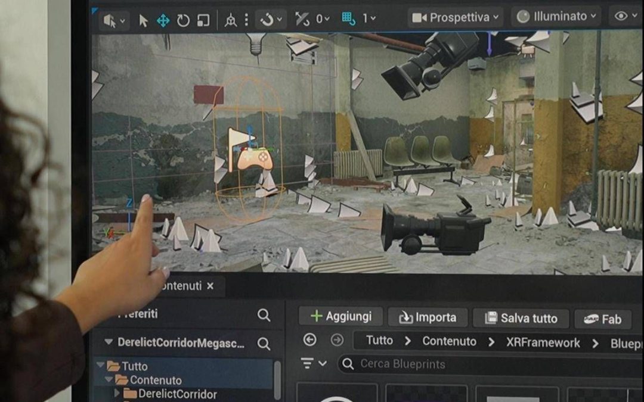Viewport: 644px width, 402px height.
Task: Select the dark red box in viewport
Action: [209, 95]
